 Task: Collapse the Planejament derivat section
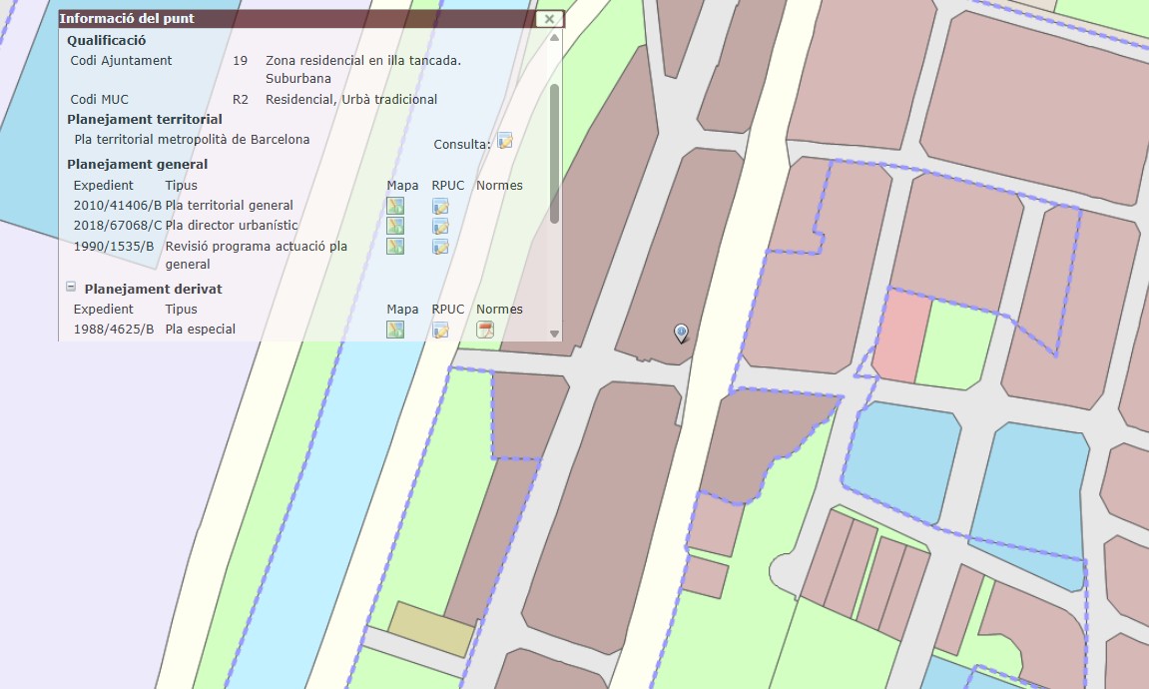(x=71, y=288)
